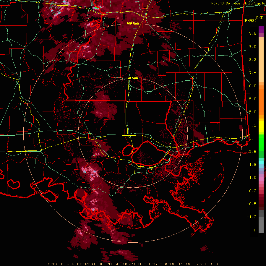The height and width of the screenshot is (266, 266).
Task: Click the 3.4 value on the color scale
Action: [253, 138]
